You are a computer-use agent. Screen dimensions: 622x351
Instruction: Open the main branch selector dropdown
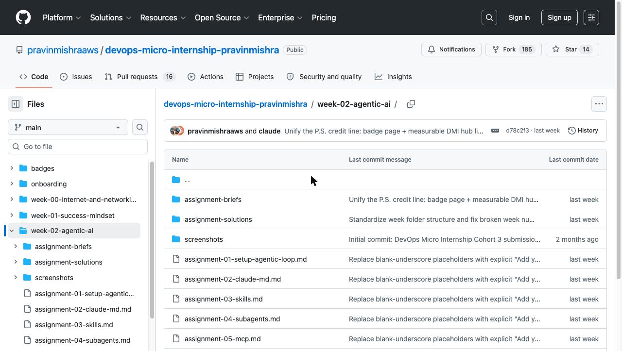coord(68,127)
